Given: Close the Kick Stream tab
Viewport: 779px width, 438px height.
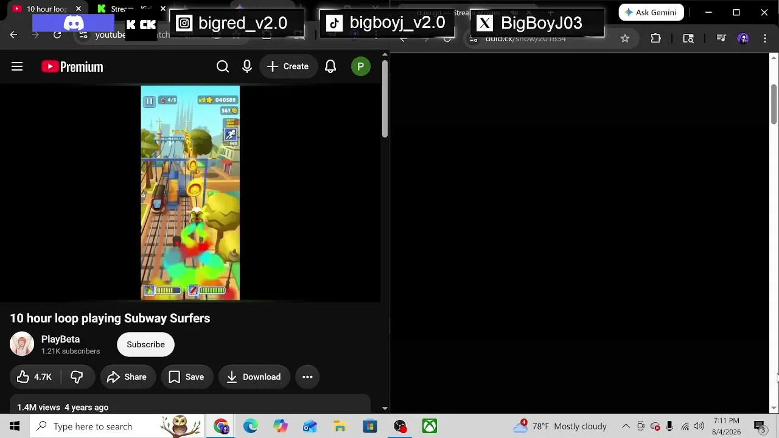Looking at the screenshot, I should [163, 9].
